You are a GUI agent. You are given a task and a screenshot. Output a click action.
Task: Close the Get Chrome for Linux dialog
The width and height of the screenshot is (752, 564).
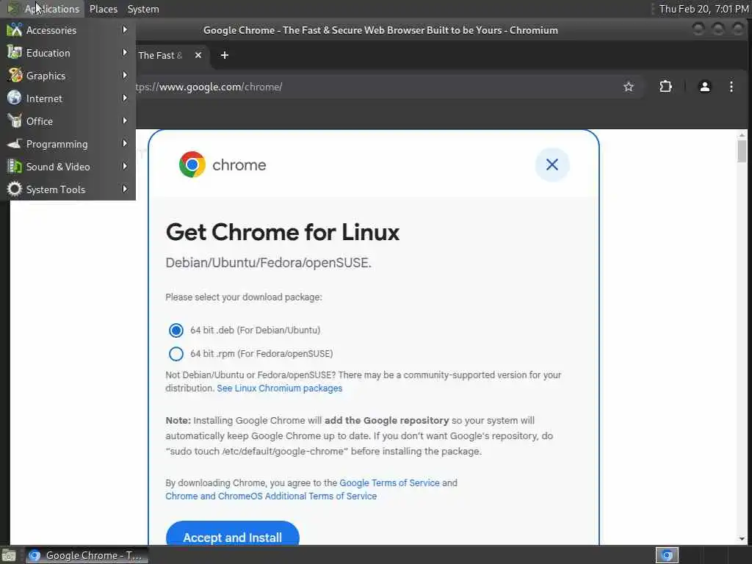[552, 164]
